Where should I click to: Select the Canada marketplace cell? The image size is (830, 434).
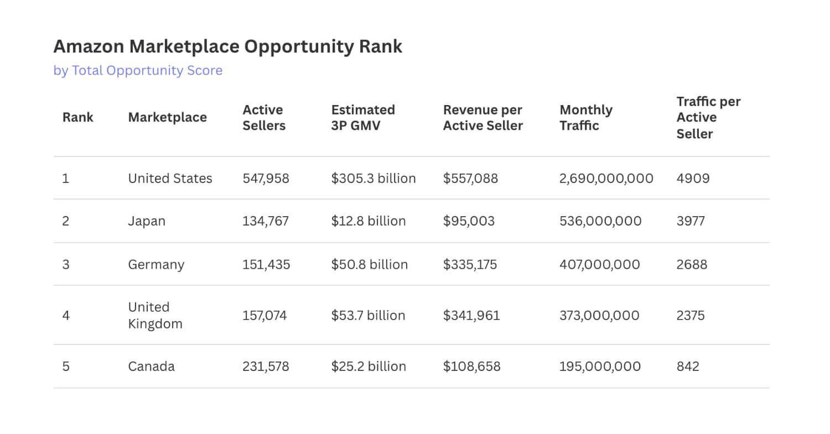click(151, 366)
